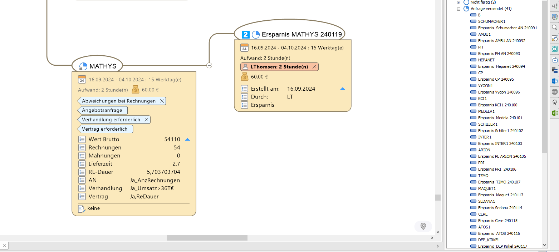Click the light bulb icon in sidebar
The image size is (559, 252).
point(554,102)
